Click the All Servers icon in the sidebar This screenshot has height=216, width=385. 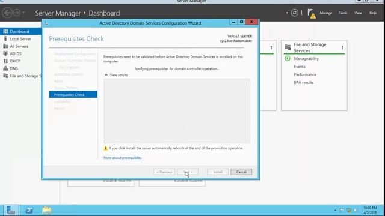tap(5, 46)
